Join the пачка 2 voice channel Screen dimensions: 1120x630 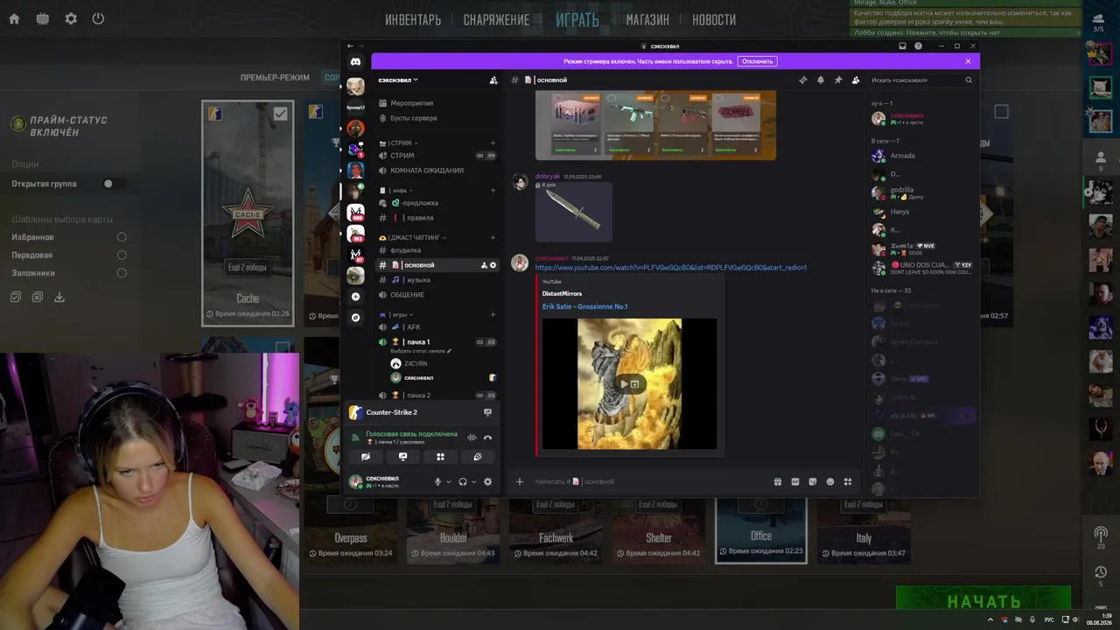pos(437,395)
